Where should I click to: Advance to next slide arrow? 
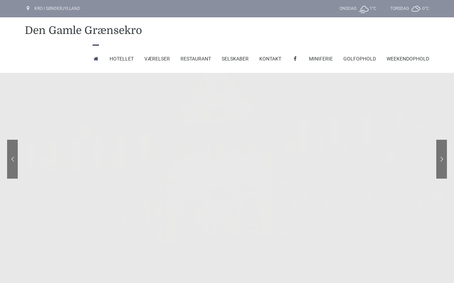coord(442,159)
